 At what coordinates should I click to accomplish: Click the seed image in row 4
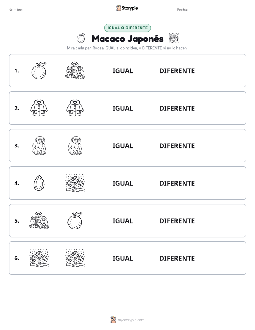tap(39, 183)
